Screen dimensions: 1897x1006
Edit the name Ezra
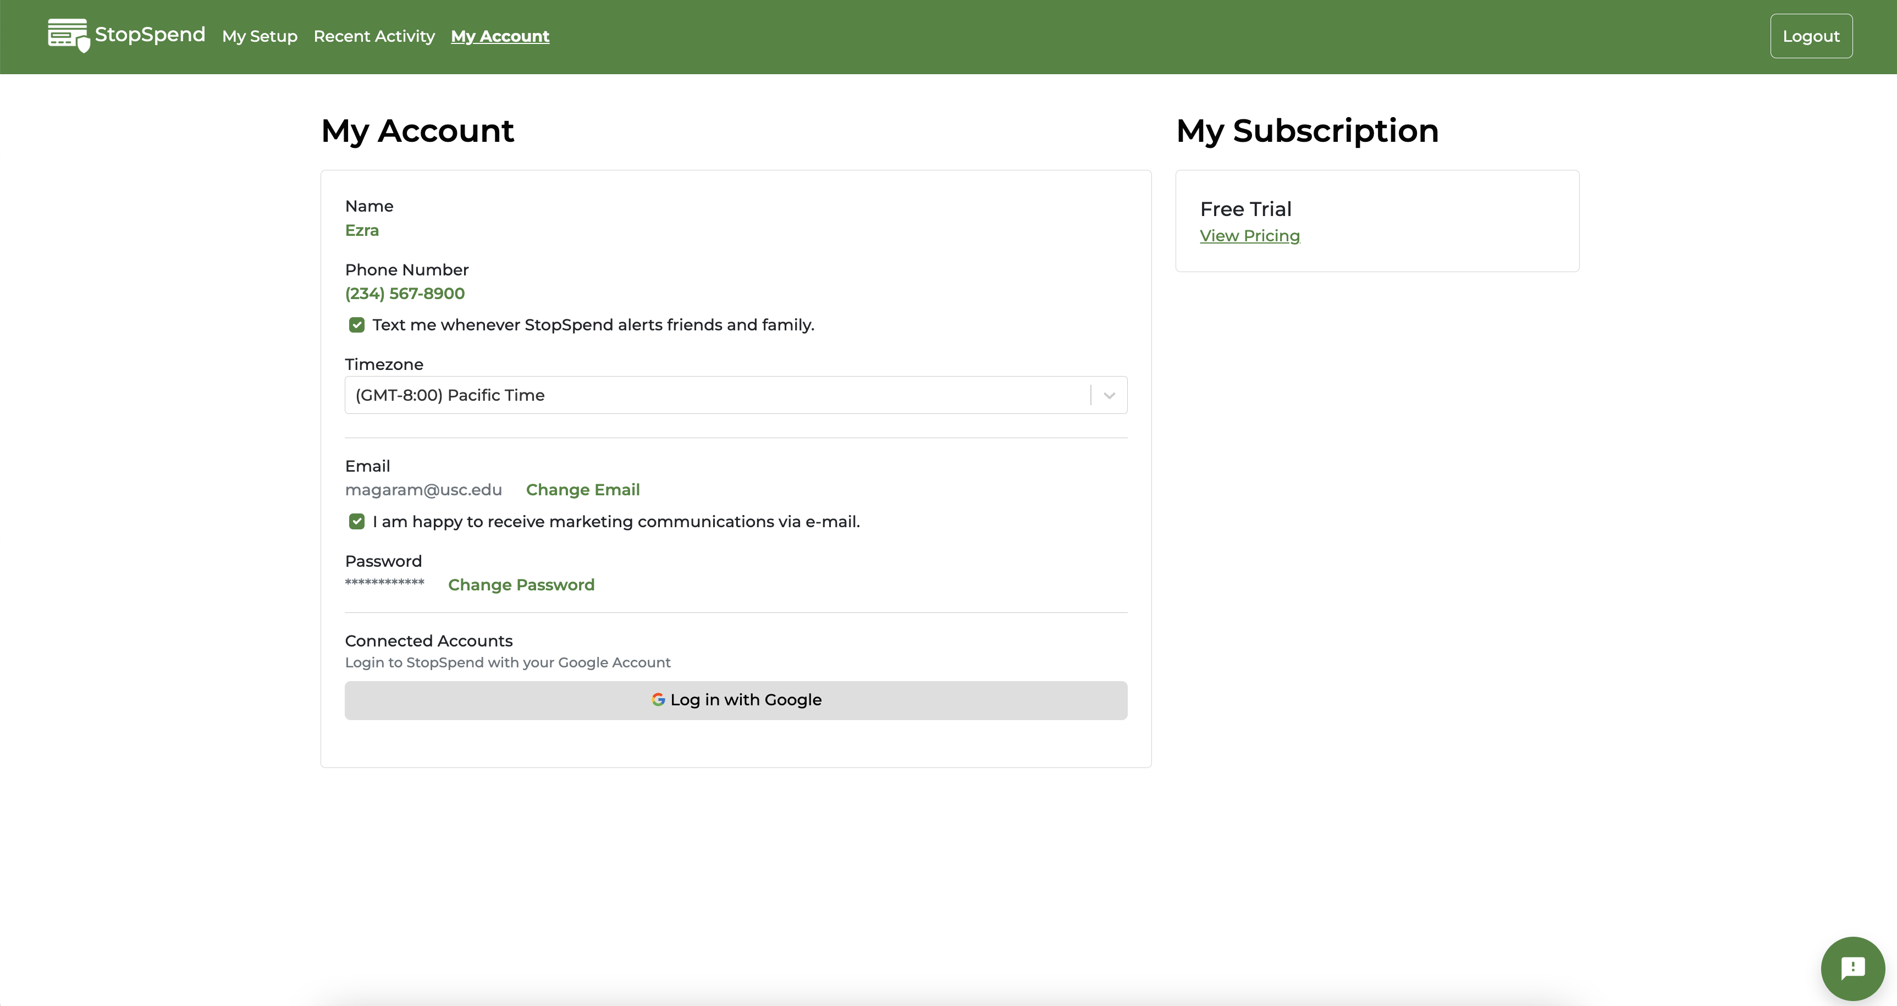[x=362, y=230]
